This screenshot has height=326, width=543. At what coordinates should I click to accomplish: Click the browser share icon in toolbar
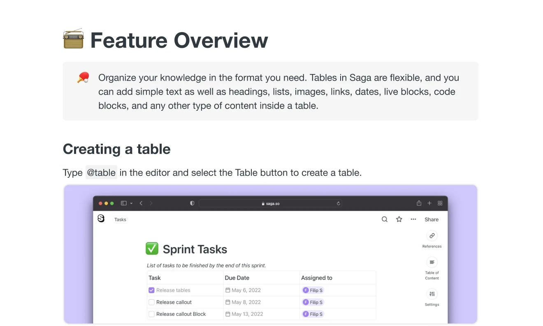point(419,203)
